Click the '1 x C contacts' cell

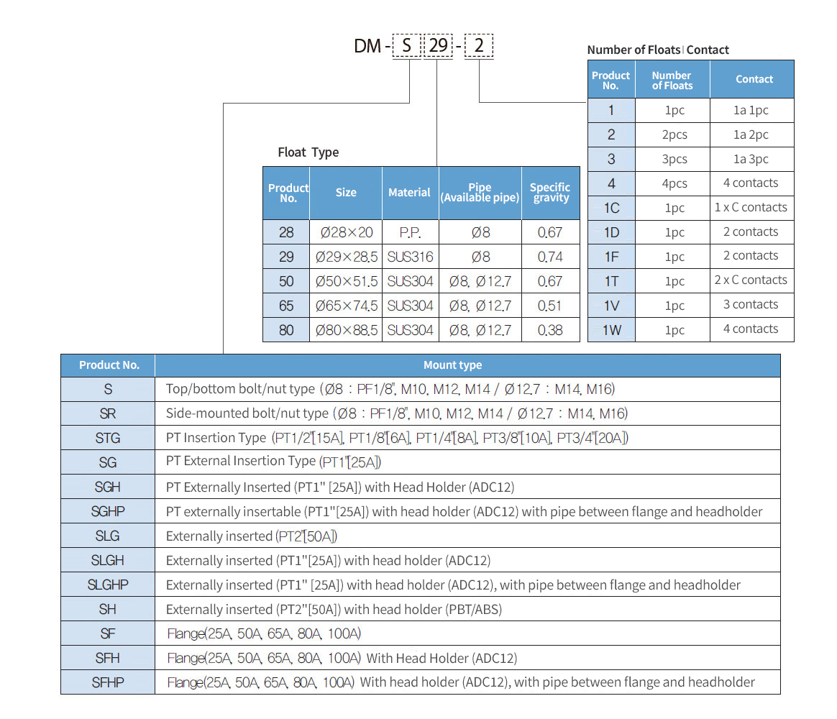coord(752,208)
